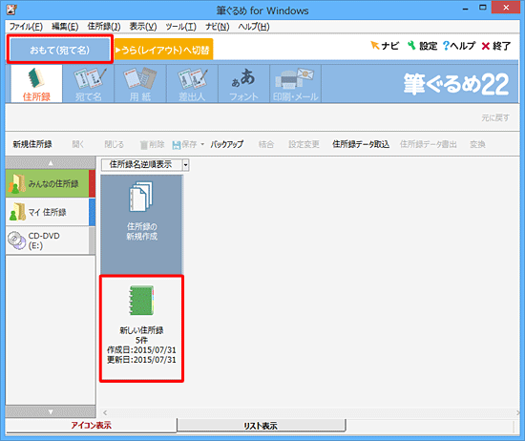This screenshot has width=525, height=441.
Task: Switch to リスト表示 list view tab
Action: tap(261, 426)
